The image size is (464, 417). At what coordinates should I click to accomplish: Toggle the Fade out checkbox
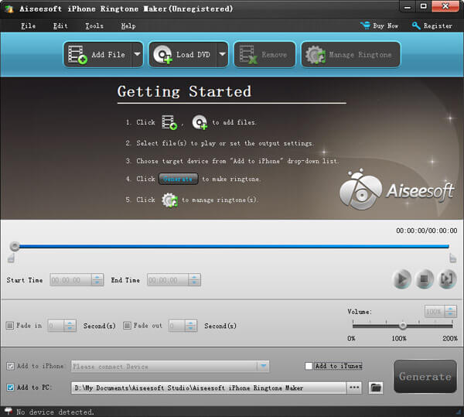pos(127,326)
